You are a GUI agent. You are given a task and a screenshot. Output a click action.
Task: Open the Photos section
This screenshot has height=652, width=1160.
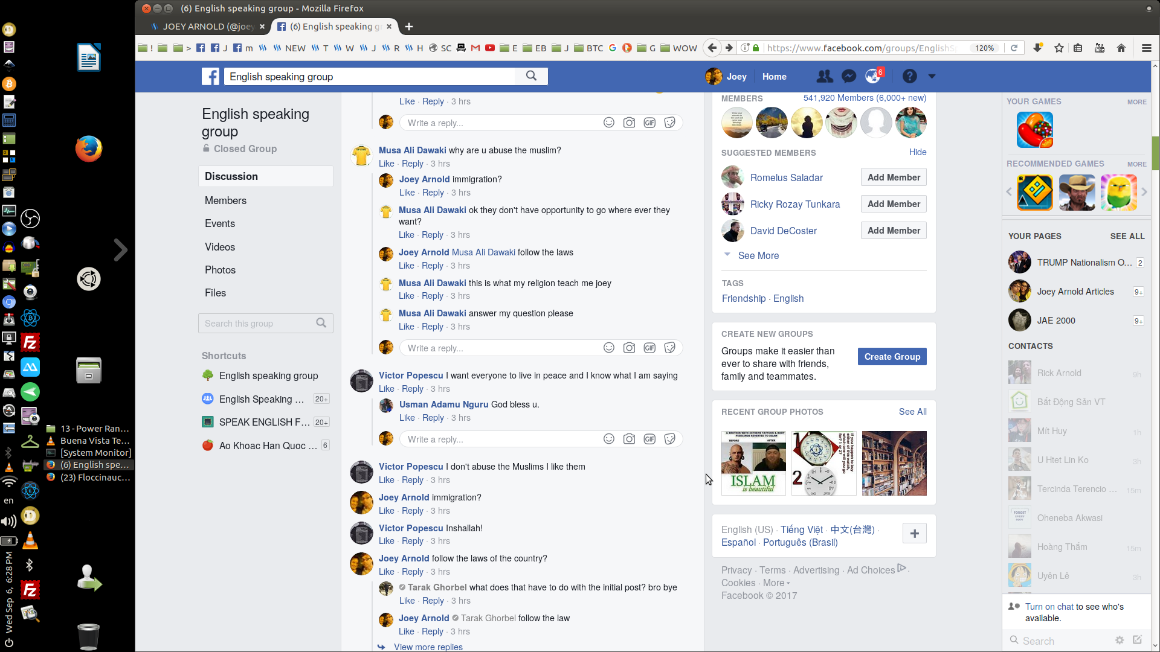point(220,270)
